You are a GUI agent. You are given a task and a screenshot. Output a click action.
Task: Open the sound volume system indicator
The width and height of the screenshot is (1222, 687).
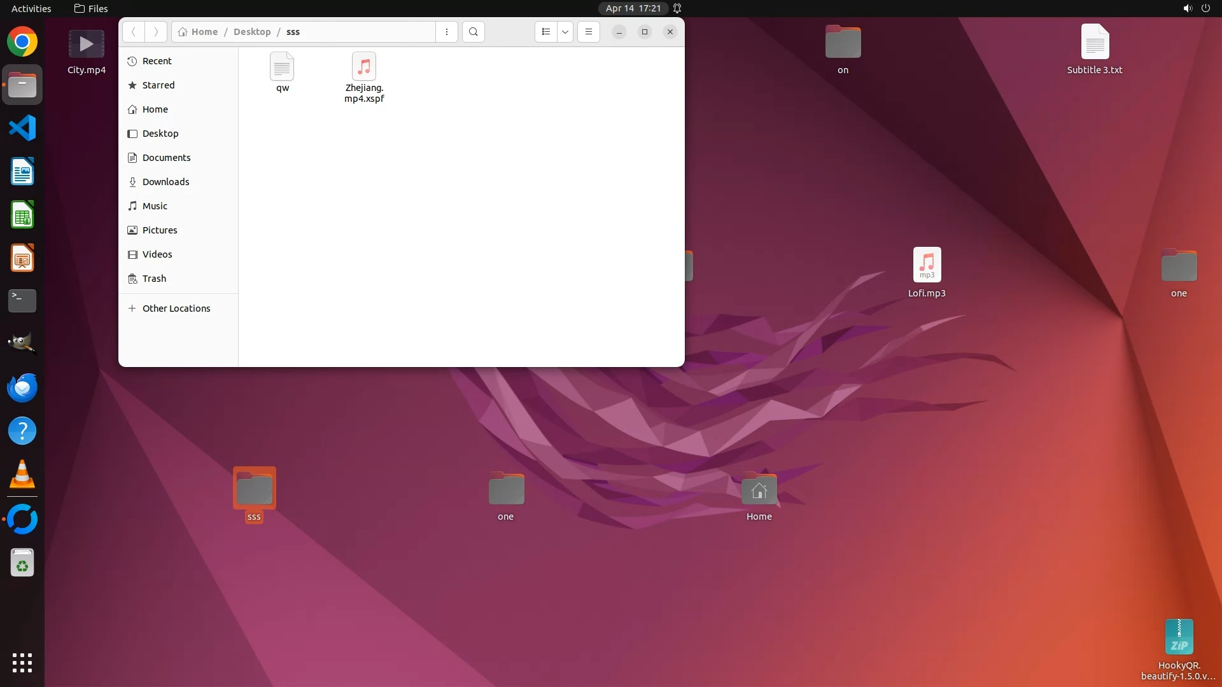1187,8
